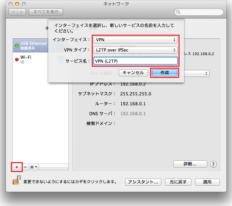The width and height of the screenshot is (232, 206).
Task: Go back with the left arrow button
Action: pyautogui.click(x=13, y=12)
